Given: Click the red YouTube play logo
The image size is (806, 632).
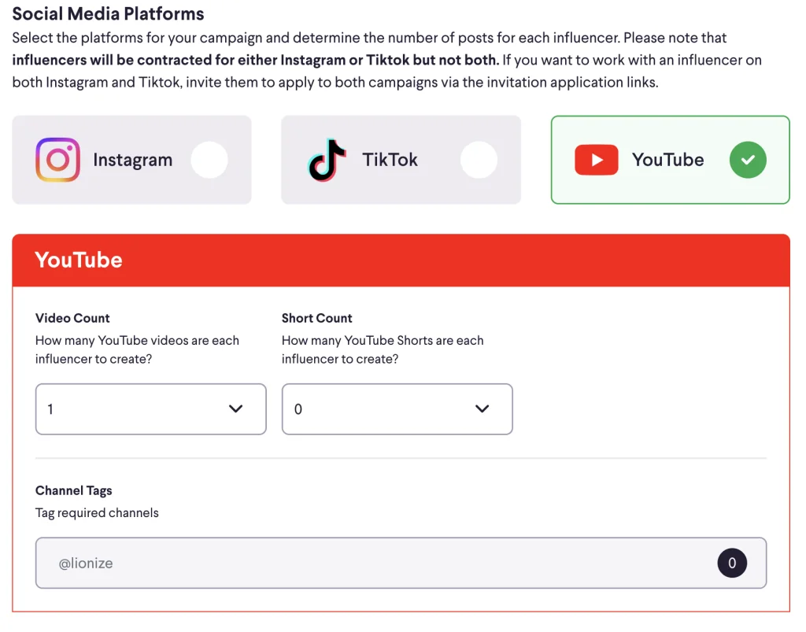Looking at the screenshot, I should 596,160.
